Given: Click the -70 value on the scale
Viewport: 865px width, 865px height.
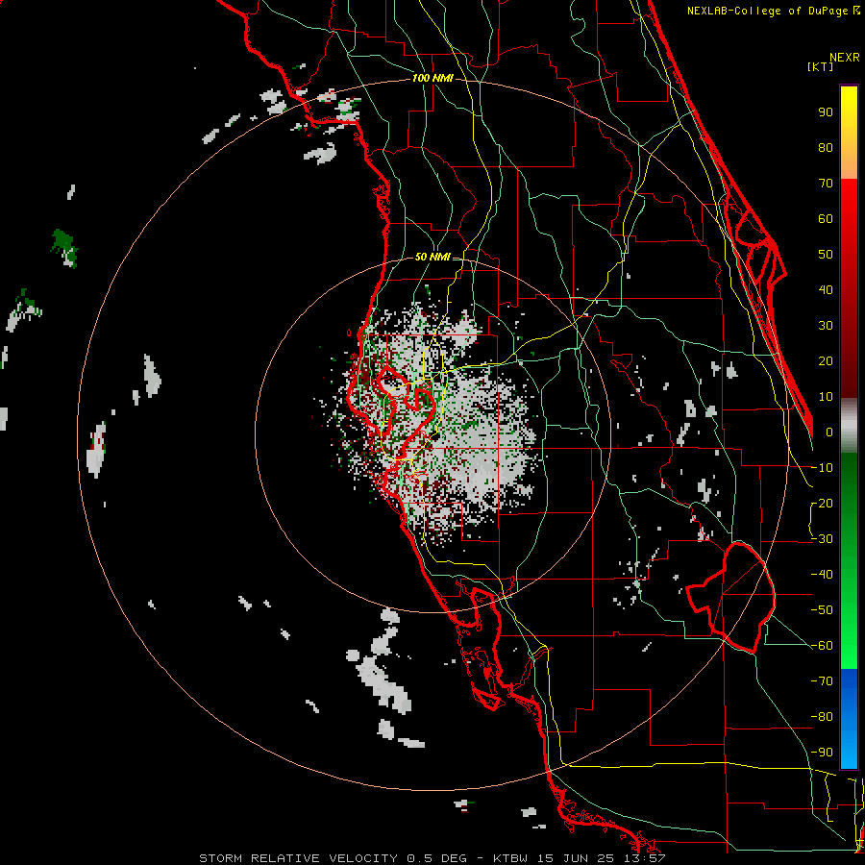Looking at the screenshot, I should (822, 681).
